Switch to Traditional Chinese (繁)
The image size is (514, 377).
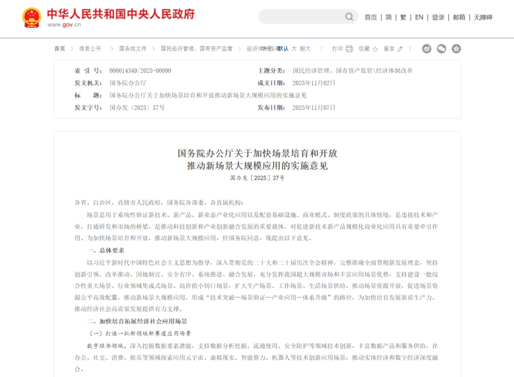tap(403, 17)
